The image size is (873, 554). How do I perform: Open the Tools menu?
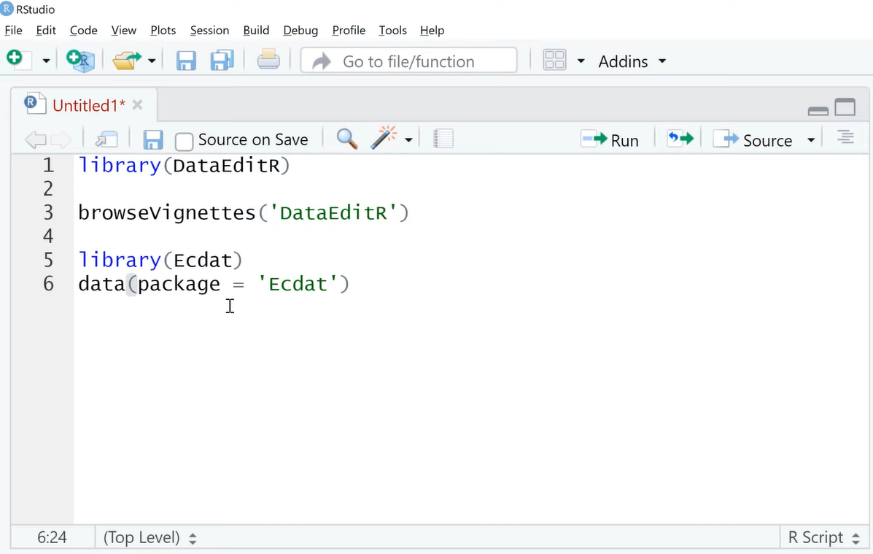coord(392,30)
